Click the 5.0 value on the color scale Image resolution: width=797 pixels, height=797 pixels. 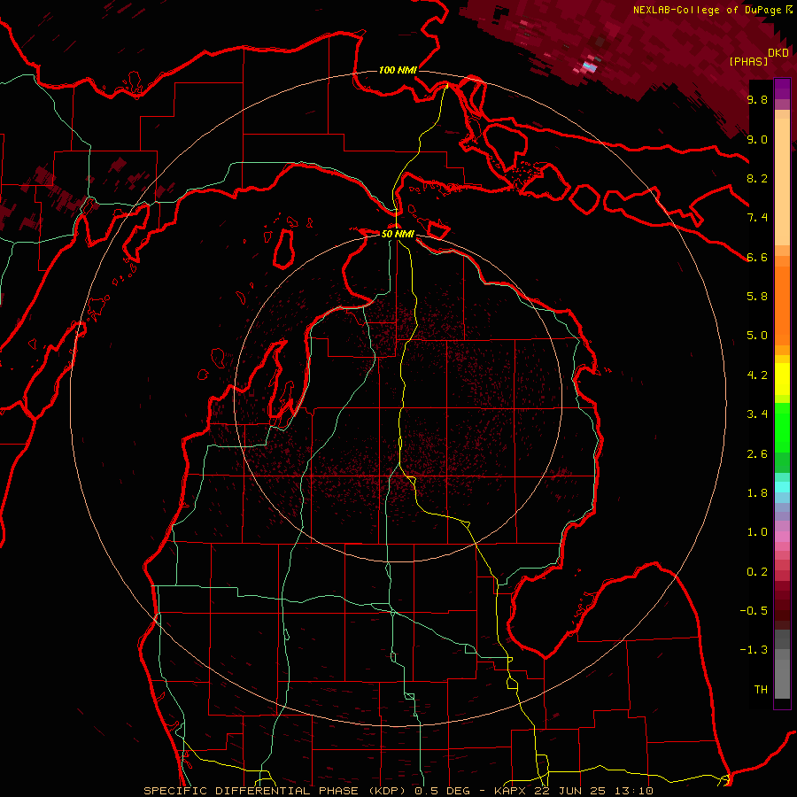click(x=757, y=336)
